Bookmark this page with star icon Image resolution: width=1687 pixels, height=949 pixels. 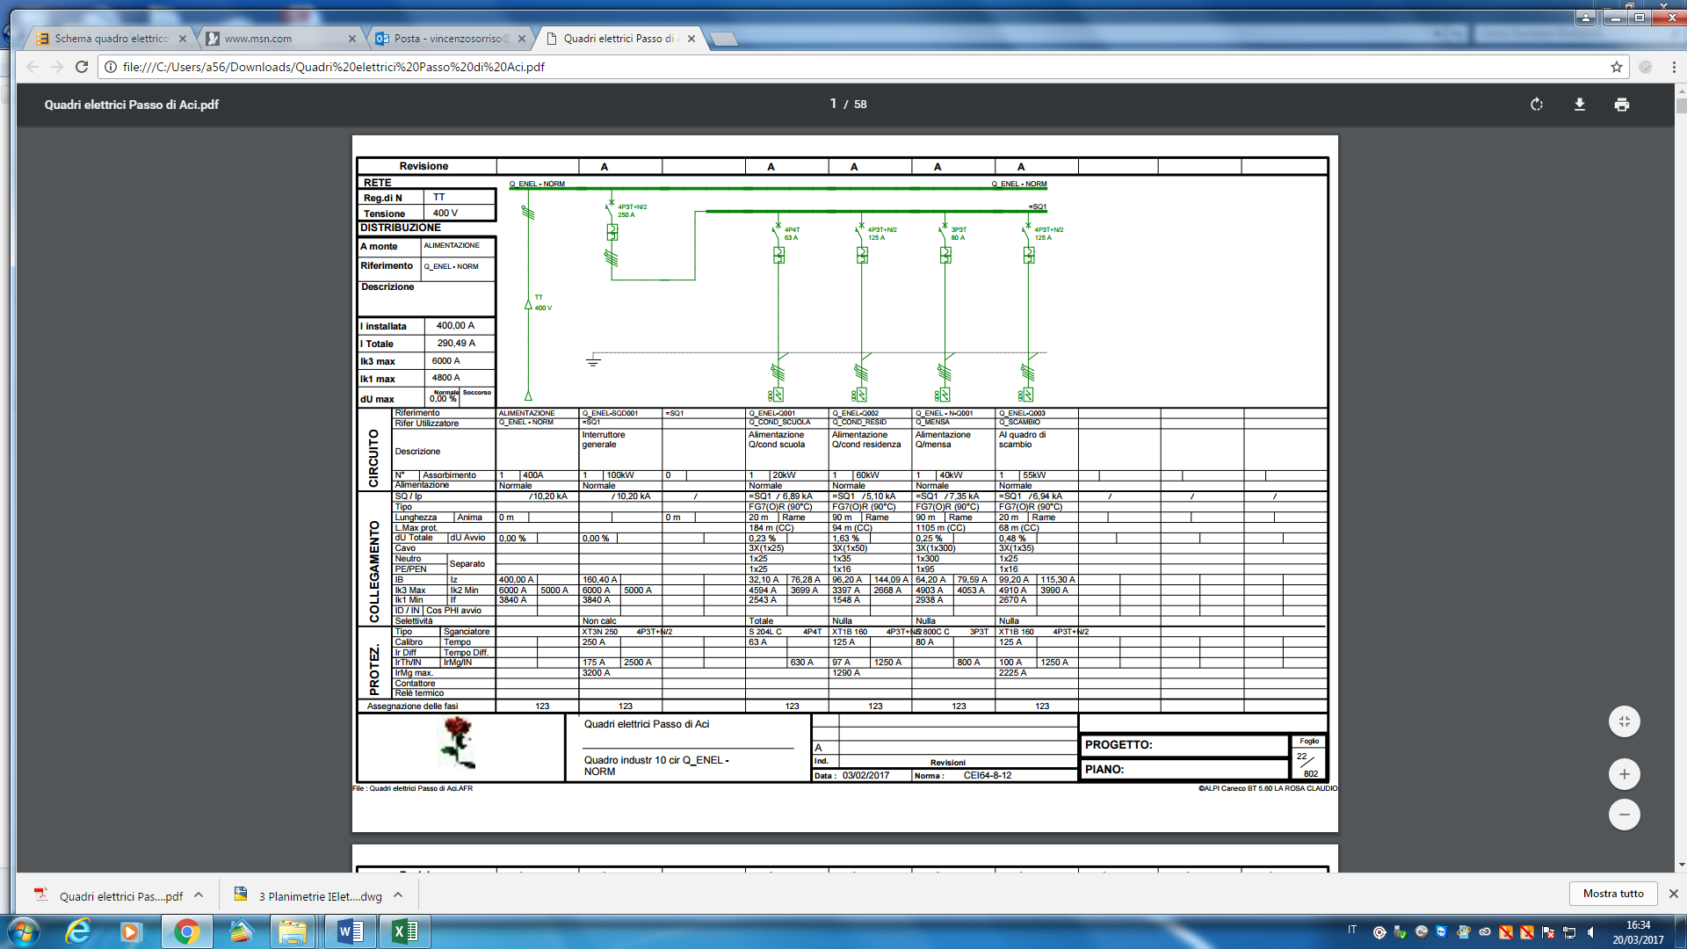1616,67
